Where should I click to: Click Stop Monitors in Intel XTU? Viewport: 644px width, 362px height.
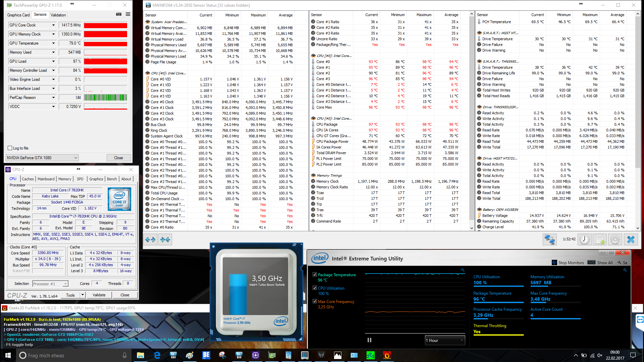tap(568, 263)
